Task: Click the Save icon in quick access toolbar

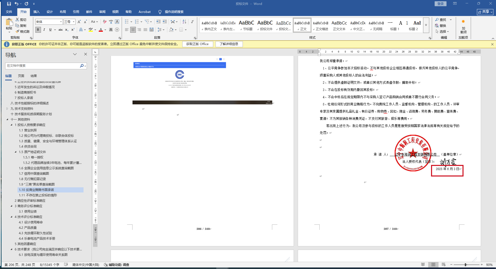Action: pos(9,4)
